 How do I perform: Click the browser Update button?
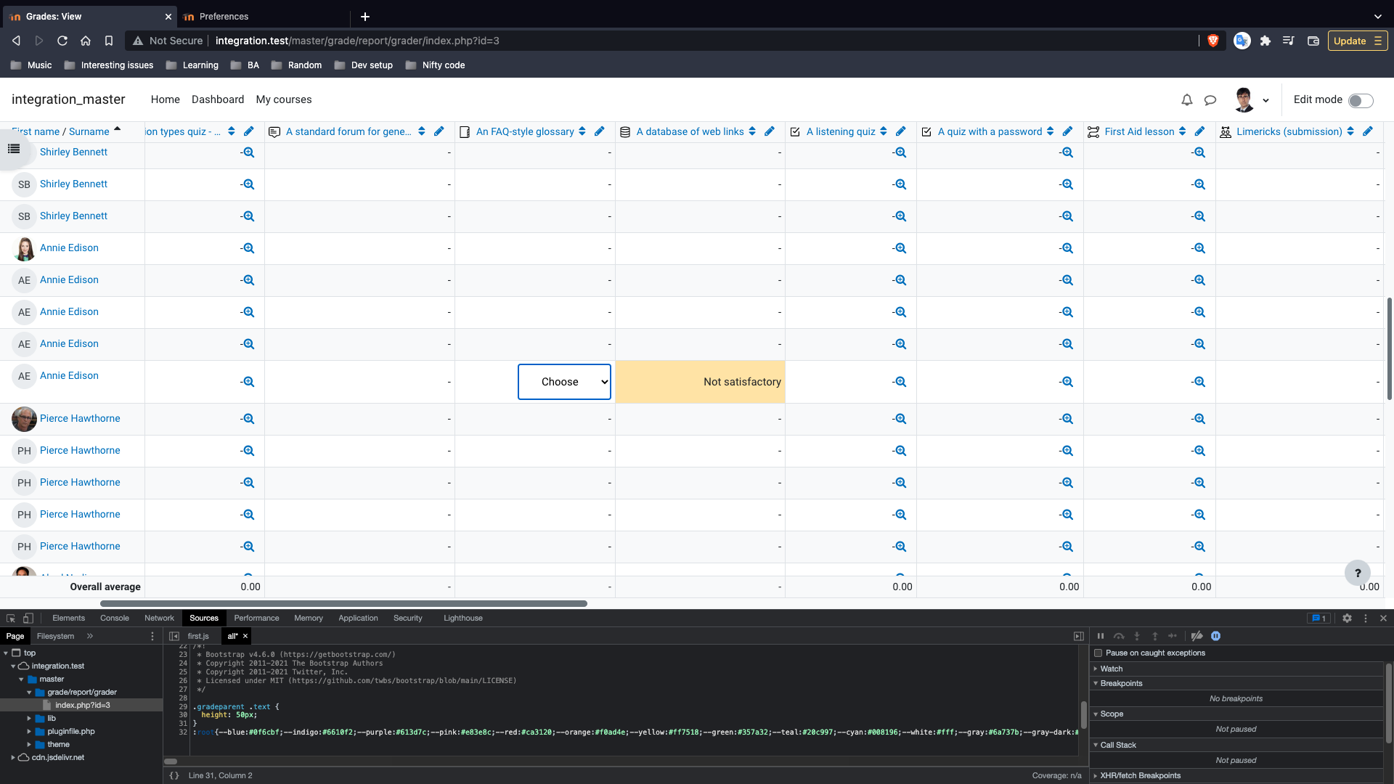(x=1357, y=41)
